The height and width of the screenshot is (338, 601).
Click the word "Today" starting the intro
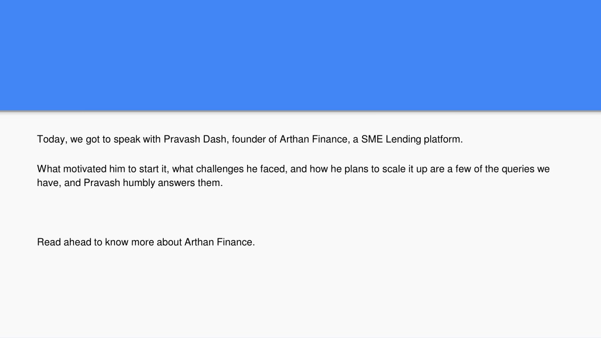[52, 140]
